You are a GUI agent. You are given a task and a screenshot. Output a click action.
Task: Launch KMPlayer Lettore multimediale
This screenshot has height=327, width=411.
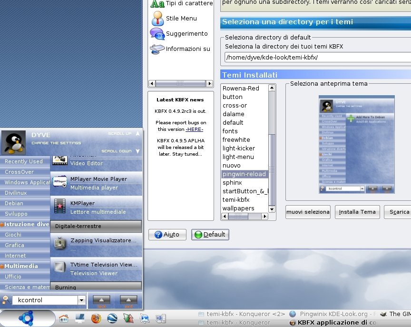coord(96,208)
